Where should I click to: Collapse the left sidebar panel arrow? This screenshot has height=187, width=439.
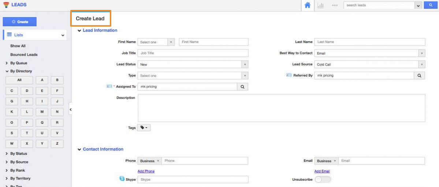(71, 109)
